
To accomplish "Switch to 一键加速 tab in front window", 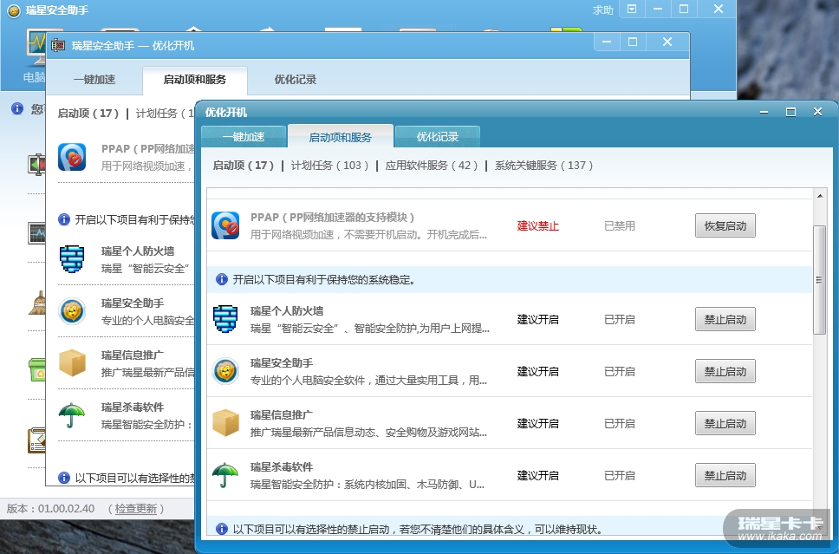I will (x=244, y=136).
